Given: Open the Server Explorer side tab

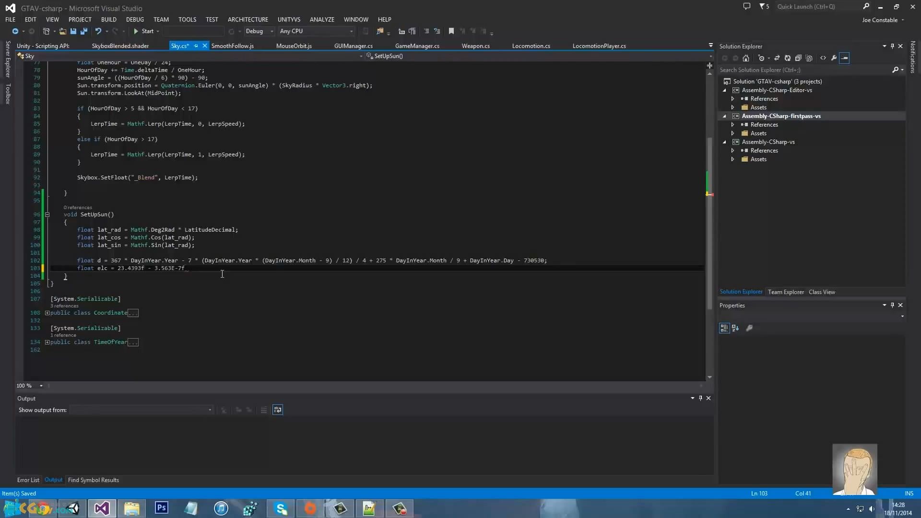Looking at the screenshot, I should [x=8, y=59].
